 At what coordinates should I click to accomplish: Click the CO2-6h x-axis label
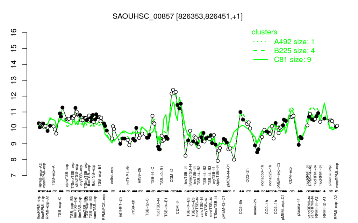[241, 207]
